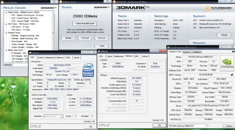Collapse the Batch Size Tests tree node

tap(6, 50)
